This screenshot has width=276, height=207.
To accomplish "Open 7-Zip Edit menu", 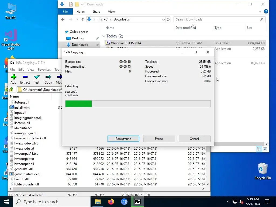I will (21, 69).
